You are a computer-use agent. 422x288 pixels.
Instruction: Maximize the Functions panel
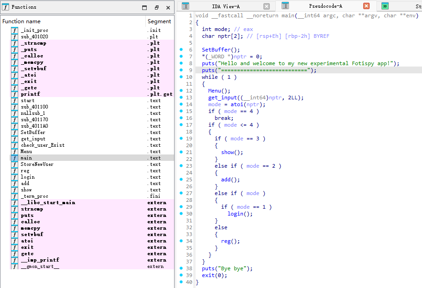pyautogui.click(x=144, y=8)
